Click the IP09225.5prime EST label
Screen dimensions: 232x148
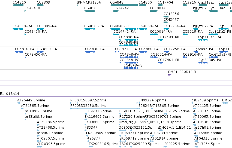176,144
